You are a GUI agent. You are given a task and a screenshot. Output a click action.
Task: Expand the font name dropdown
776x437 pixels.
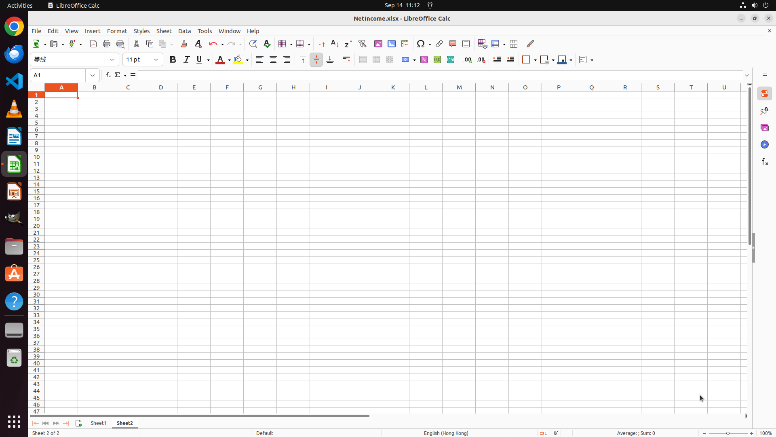click(x=112, y=60)
